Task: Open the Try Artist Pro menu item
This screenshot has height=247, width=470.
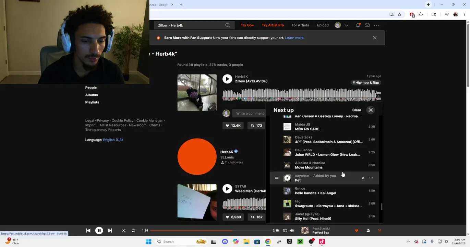Action: (x=273, y=25)
